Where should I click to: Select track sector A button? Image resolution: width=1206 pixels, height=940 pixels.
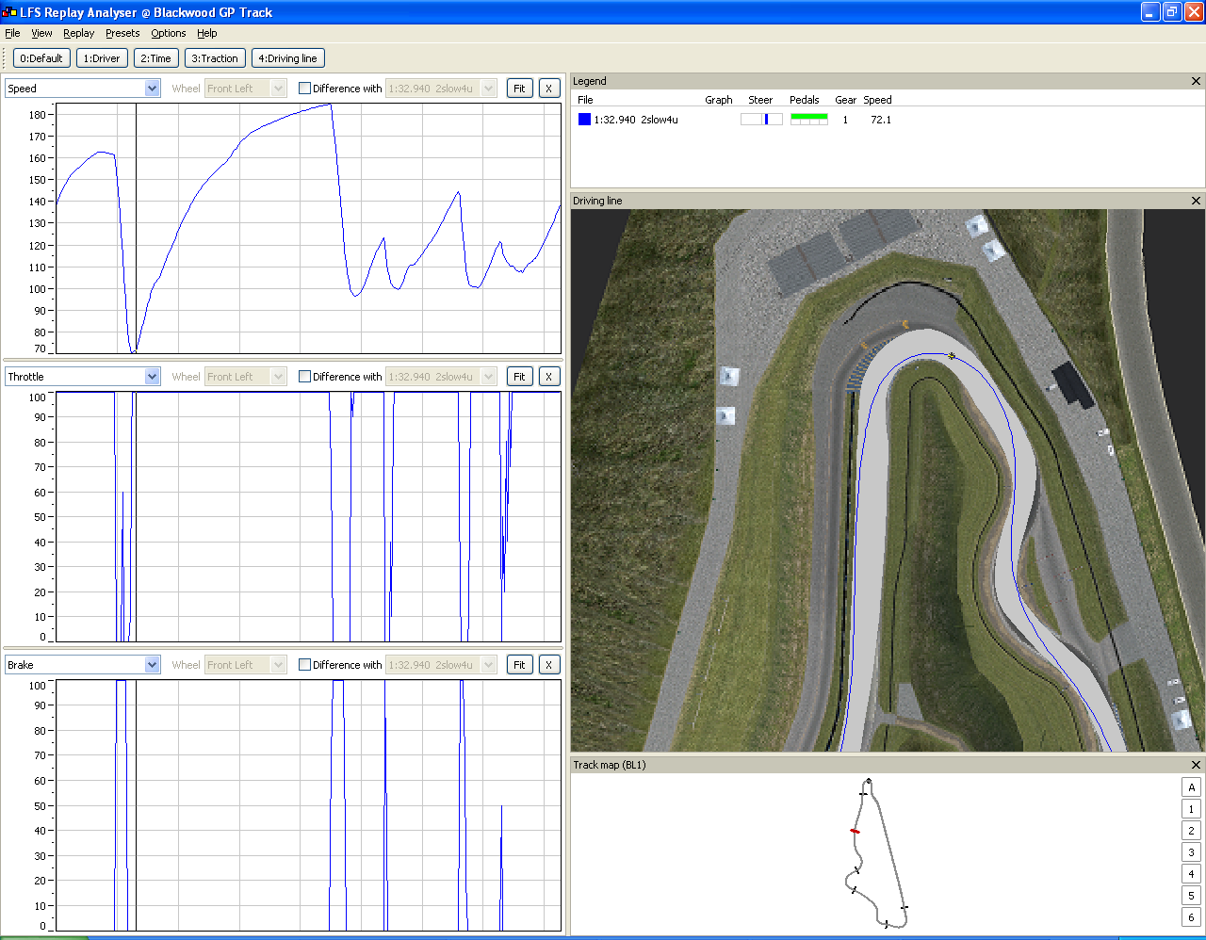coord(1191,787)
